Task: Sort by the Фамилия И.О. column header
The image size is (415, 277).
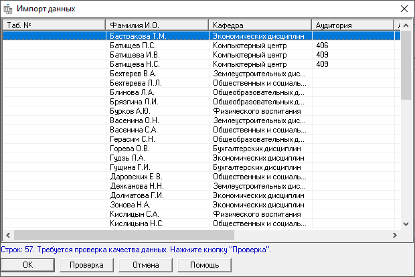Action: tap(156, 25)
